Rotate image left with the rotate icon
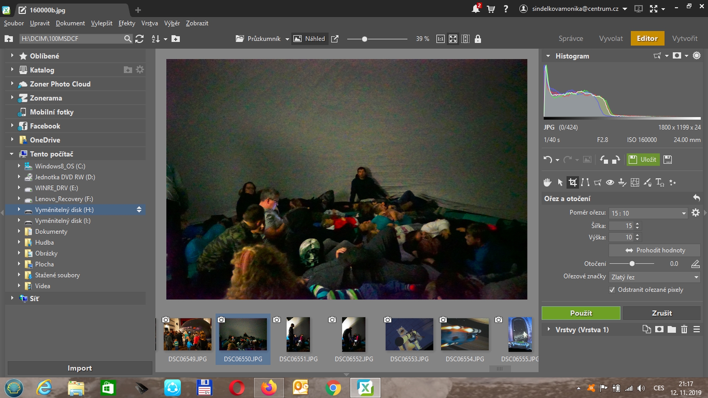The height and width of the screenshot is (398, 708). point(604,160)
